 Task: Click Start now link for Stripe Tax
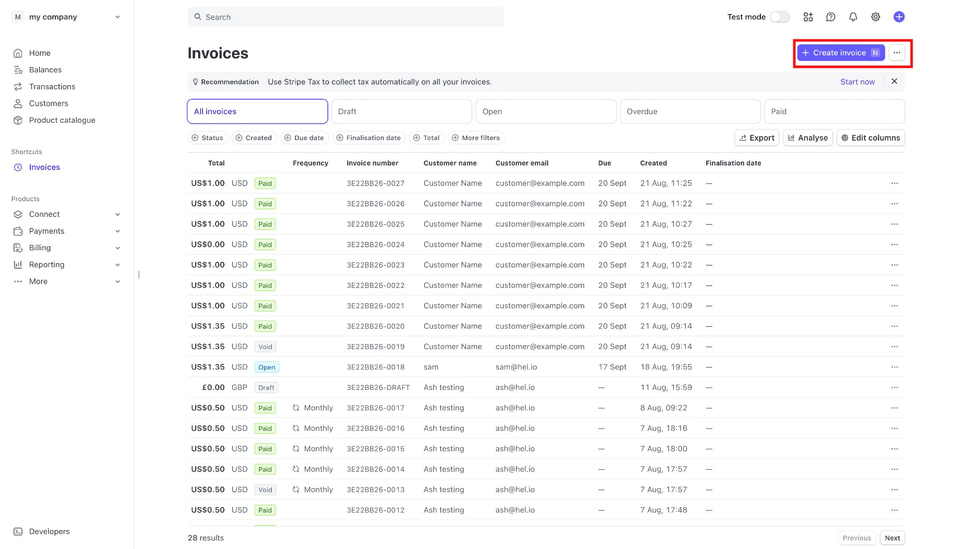pos(857,82)
